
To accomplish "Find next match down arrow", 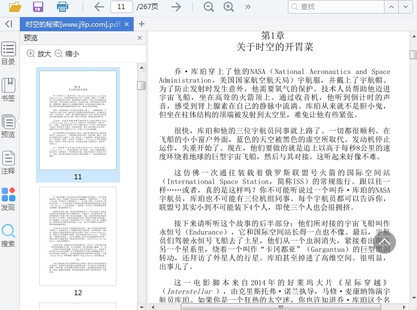I will 405,7.
